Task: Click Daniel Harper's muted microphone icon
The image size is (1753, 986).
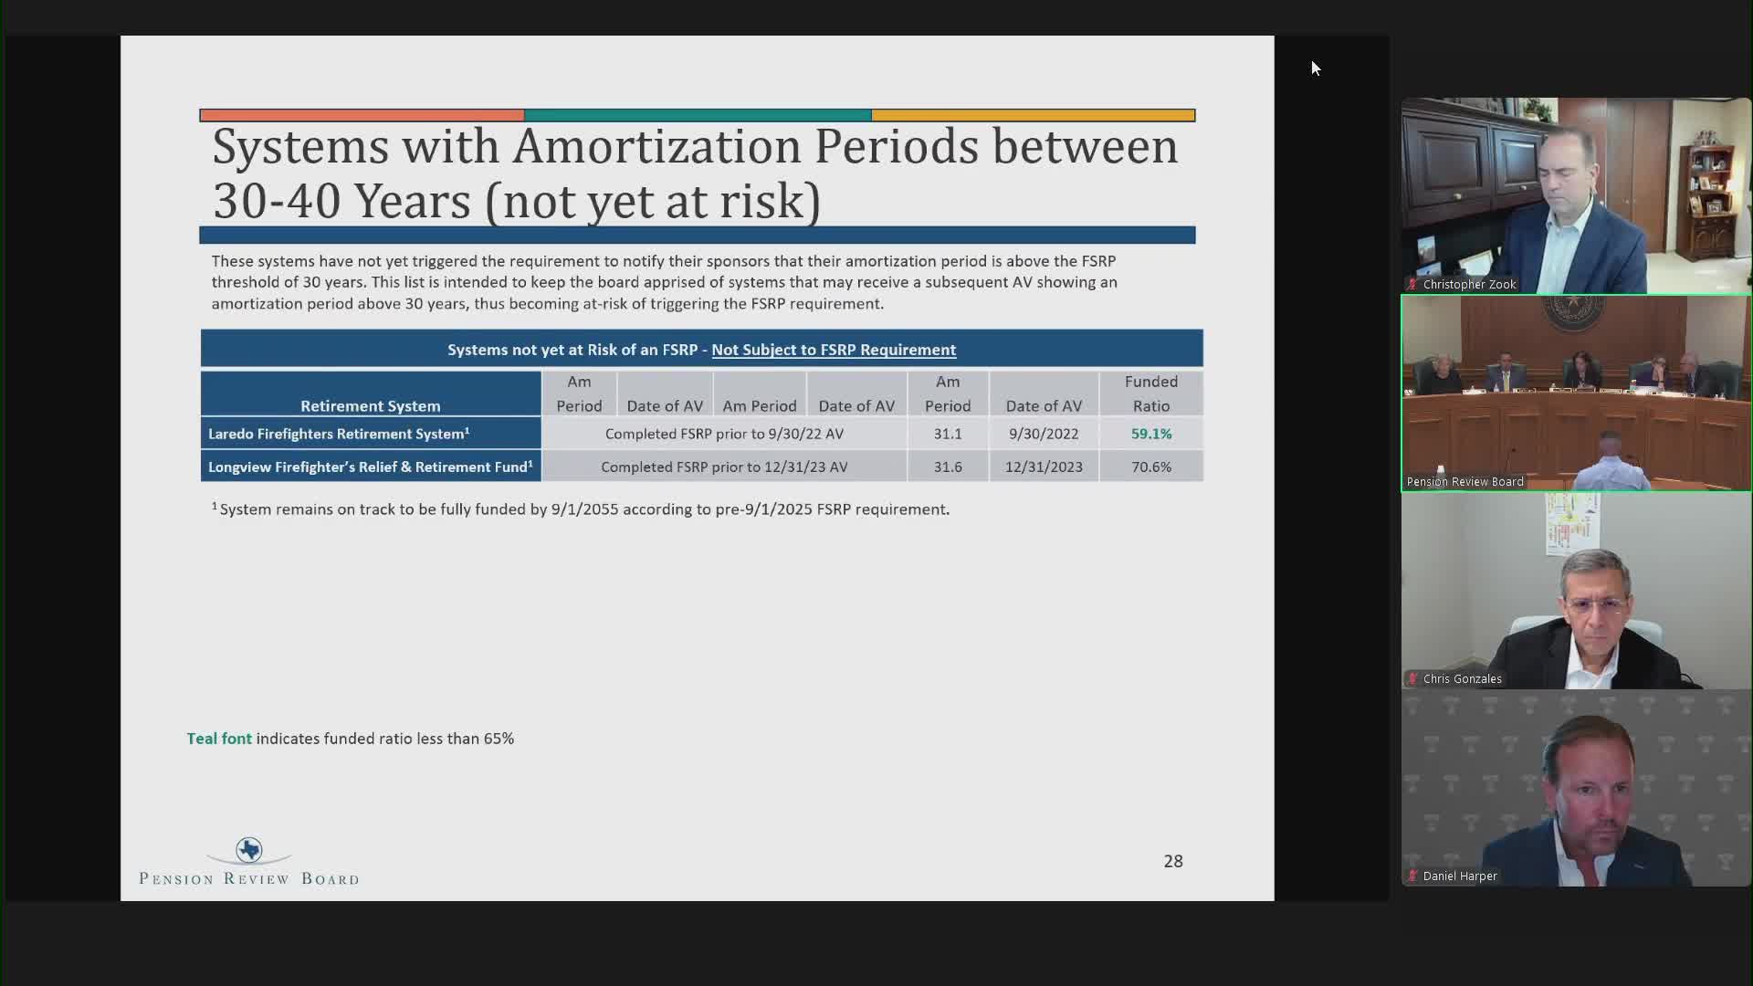Action: click(1412, 876)
